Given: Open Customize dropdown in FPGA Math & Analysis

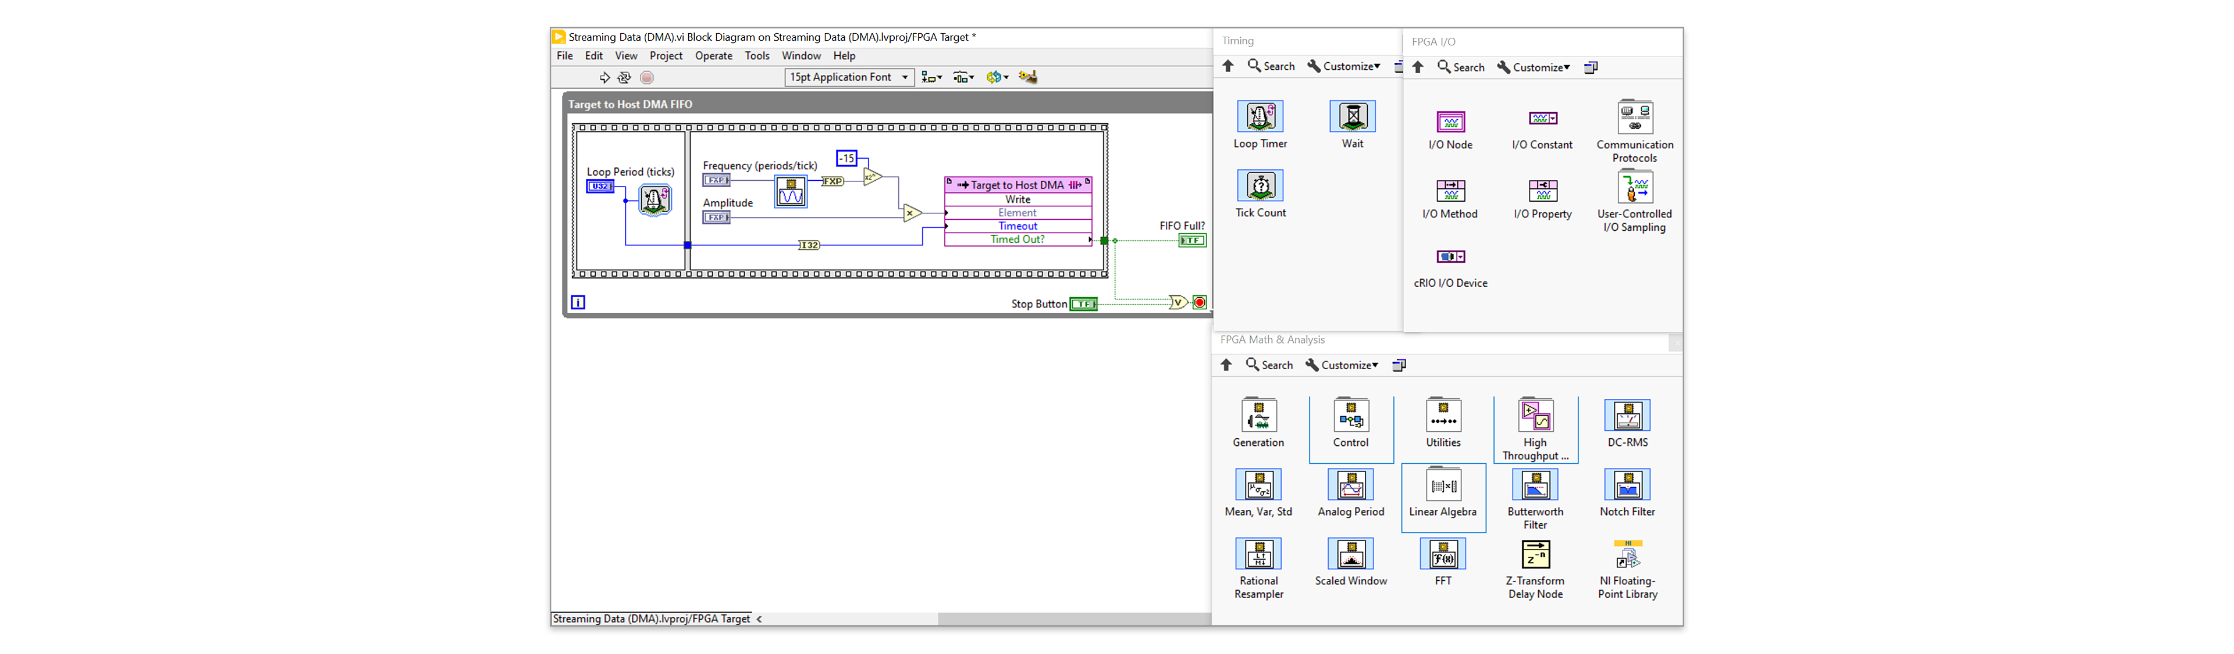Looking at the screenshot, I should [1342, 364].
